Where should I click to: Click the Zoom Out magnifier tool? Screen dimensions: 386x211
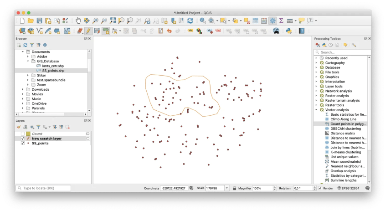click(104, 21)
